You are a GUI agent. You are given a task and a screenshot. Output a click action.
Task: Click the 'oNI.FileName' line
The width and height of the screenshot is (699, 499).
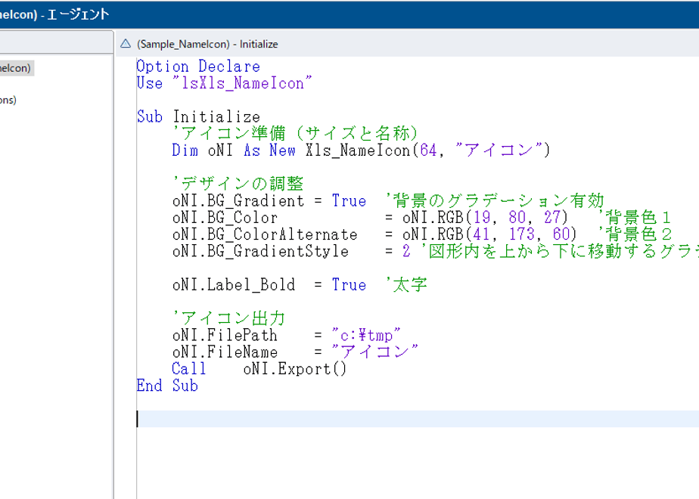295,352
